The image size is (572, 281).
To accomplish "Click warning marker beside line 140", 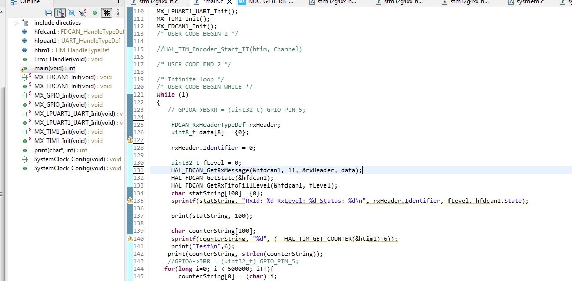I will click(x=130, y=238).
